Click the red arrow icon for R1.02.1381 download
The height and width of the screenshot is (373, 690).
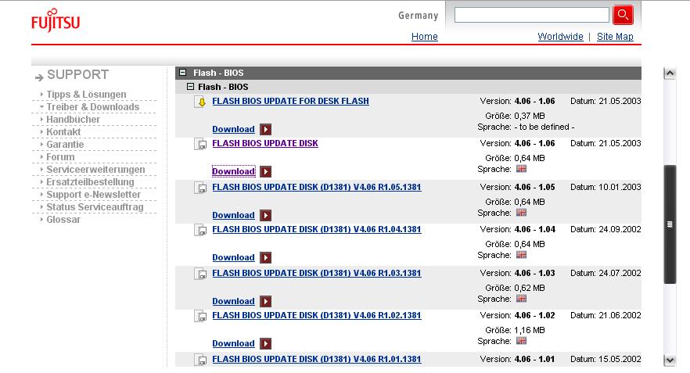pyautogui.click(x=265, y=343)
